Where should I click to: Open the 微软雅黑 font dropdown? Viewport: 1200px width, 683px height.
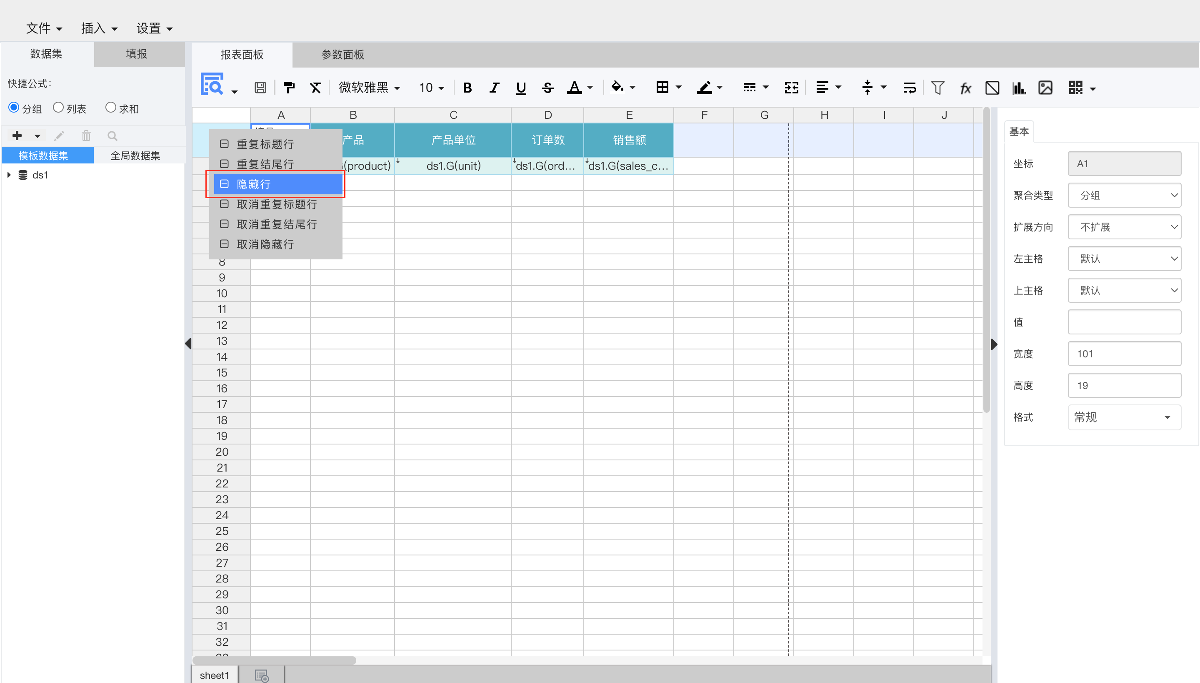pos(369,88)
